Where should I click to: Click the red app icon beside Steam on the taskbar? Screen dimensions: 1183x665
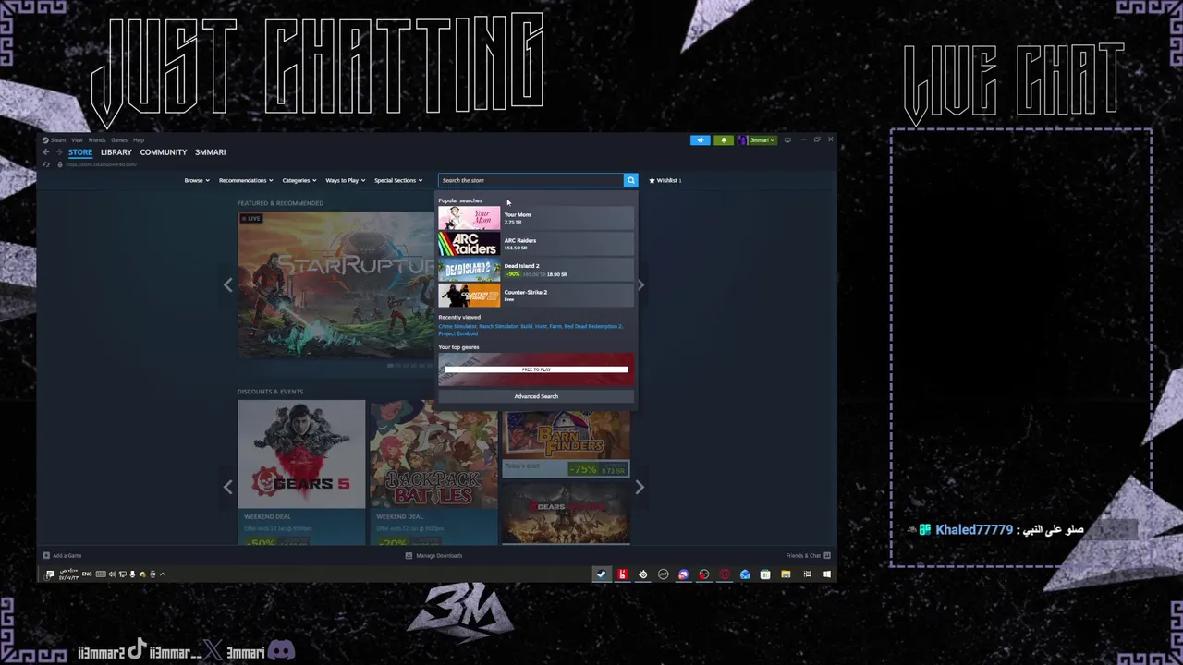[x=623, y=574]
